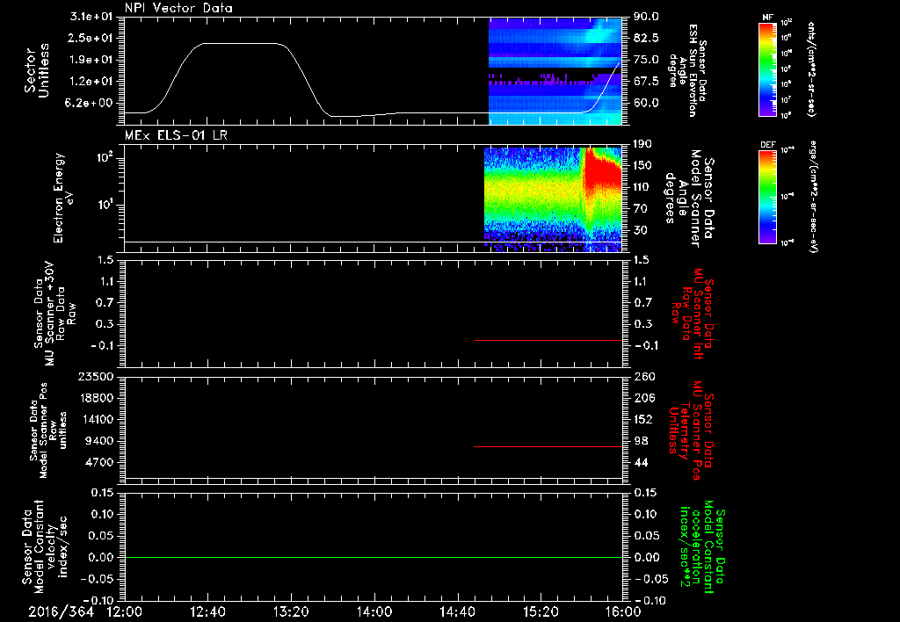Image resolution: width=900 pixels, height=622 pixels.
Task: Click the 14:00 time tick label
Action: click(x=374, y=611)
